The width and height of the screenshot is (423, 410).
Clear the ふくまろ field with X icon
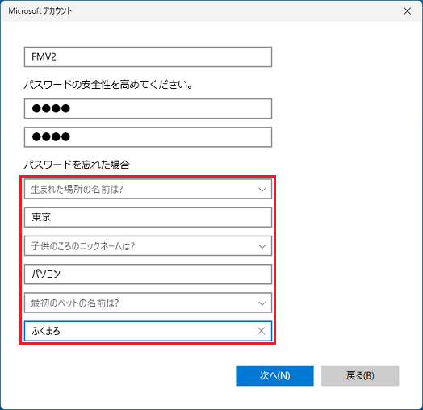click(x=261, y=331)
